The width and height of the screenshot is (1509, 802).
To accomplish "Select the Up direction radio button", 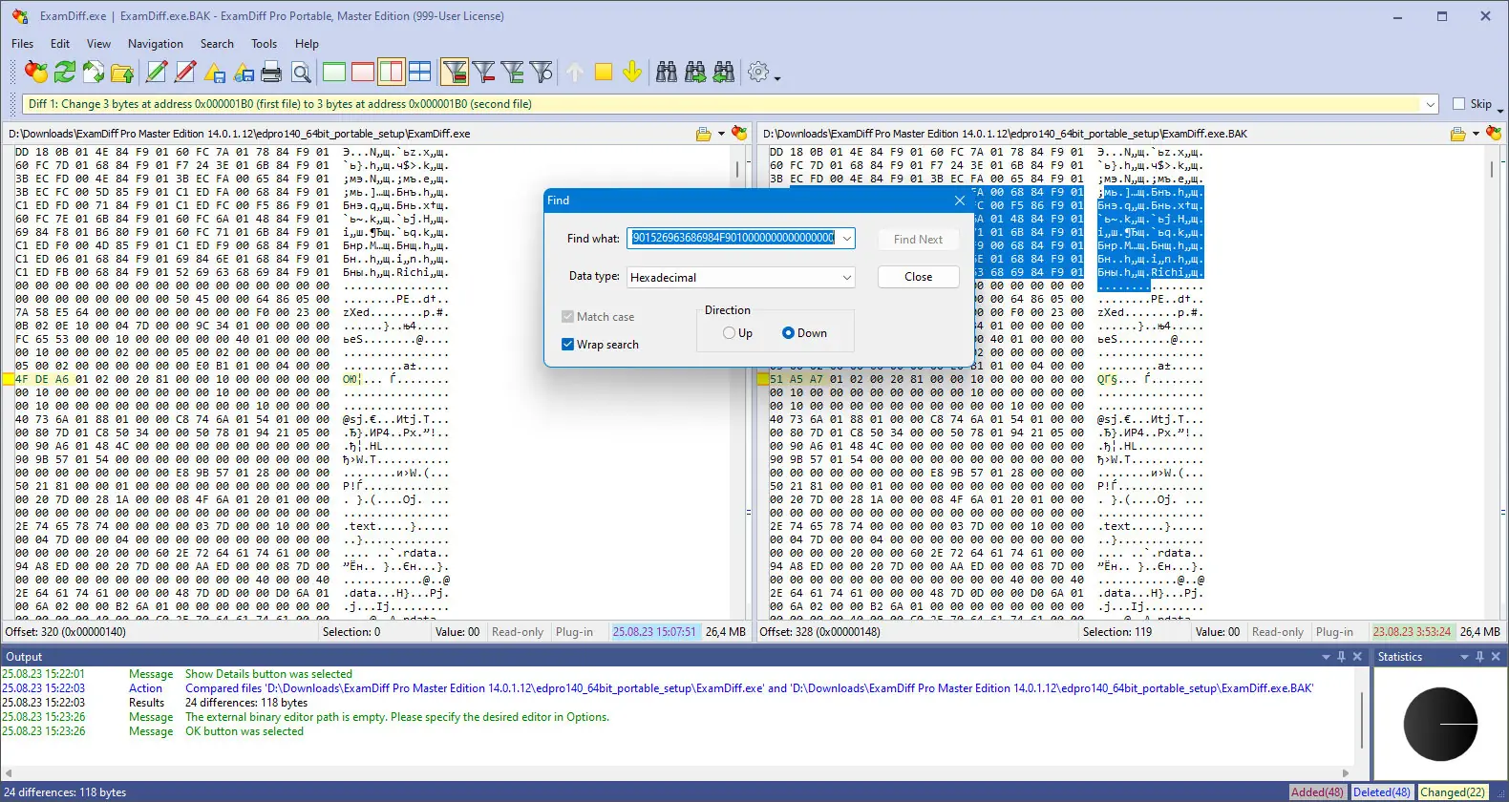I will pyautogui.click(x=730, y=333).
